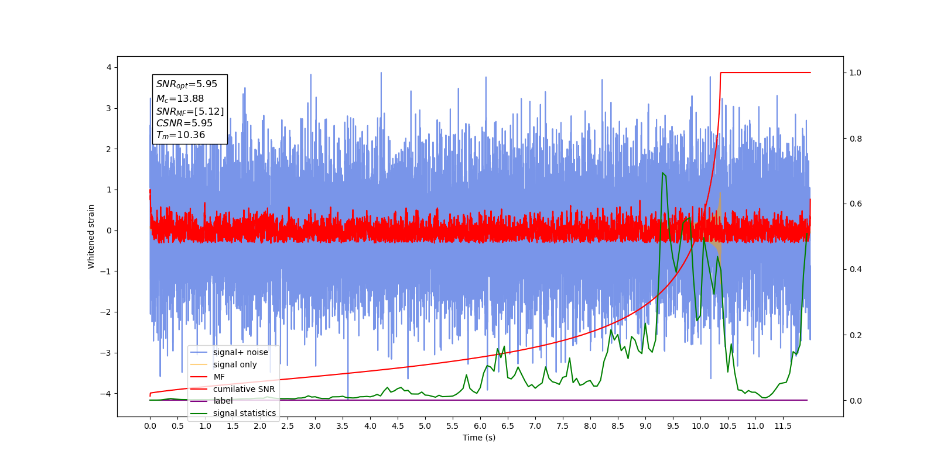937x468 pixels.
Task: Click the 2.0 tick label on the time axis
Action: click(260, 426)
